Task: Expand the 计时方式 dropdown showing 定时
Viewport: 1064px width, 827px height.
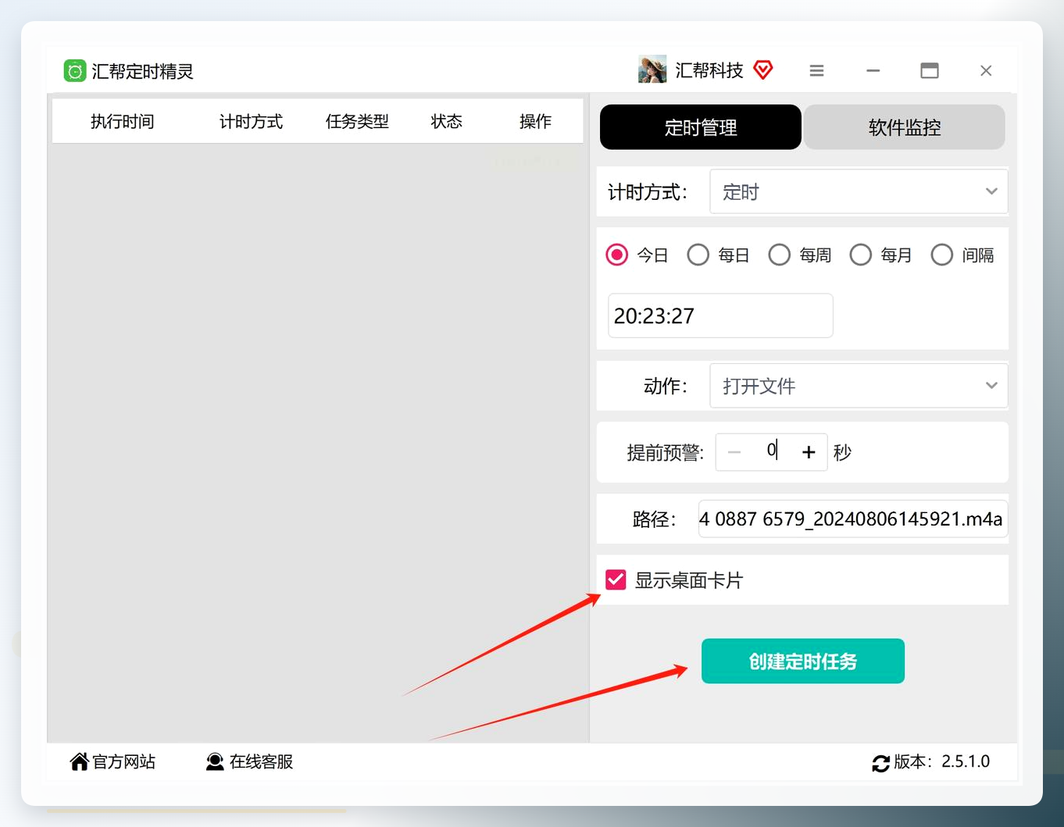Action: click(x=859, y=191)
